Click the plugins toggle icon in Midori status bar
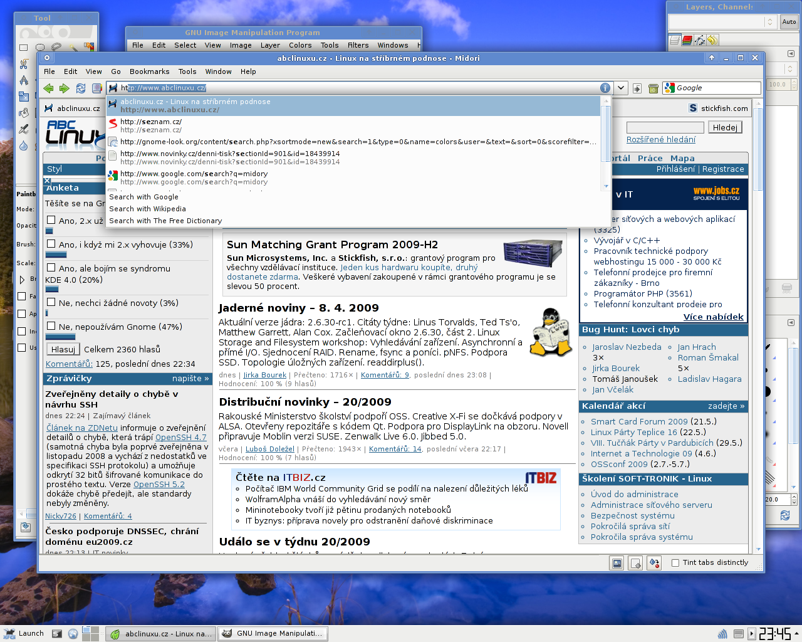 pos(654,563)
